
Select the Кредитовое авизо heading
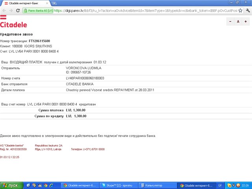coord(17,34)
